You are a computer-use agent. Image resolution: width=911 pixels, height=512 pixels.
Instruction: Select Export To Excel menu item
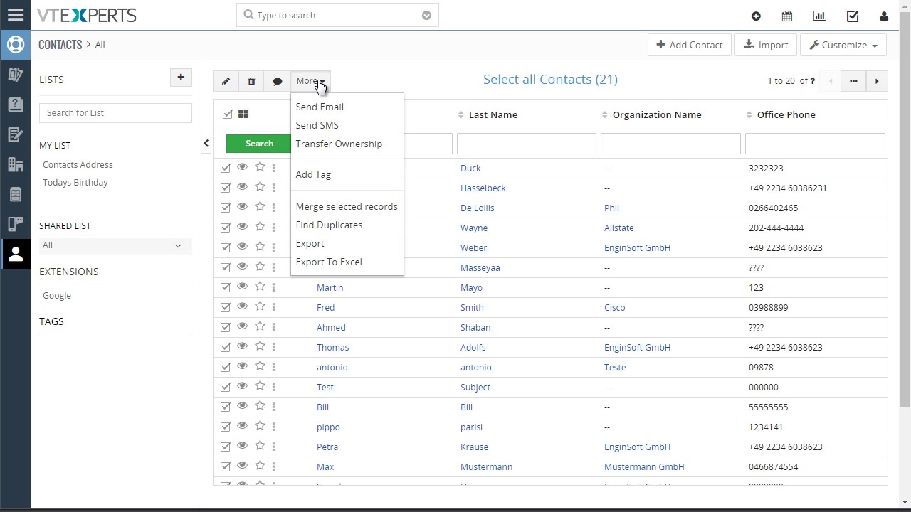[x=329, y=262]
